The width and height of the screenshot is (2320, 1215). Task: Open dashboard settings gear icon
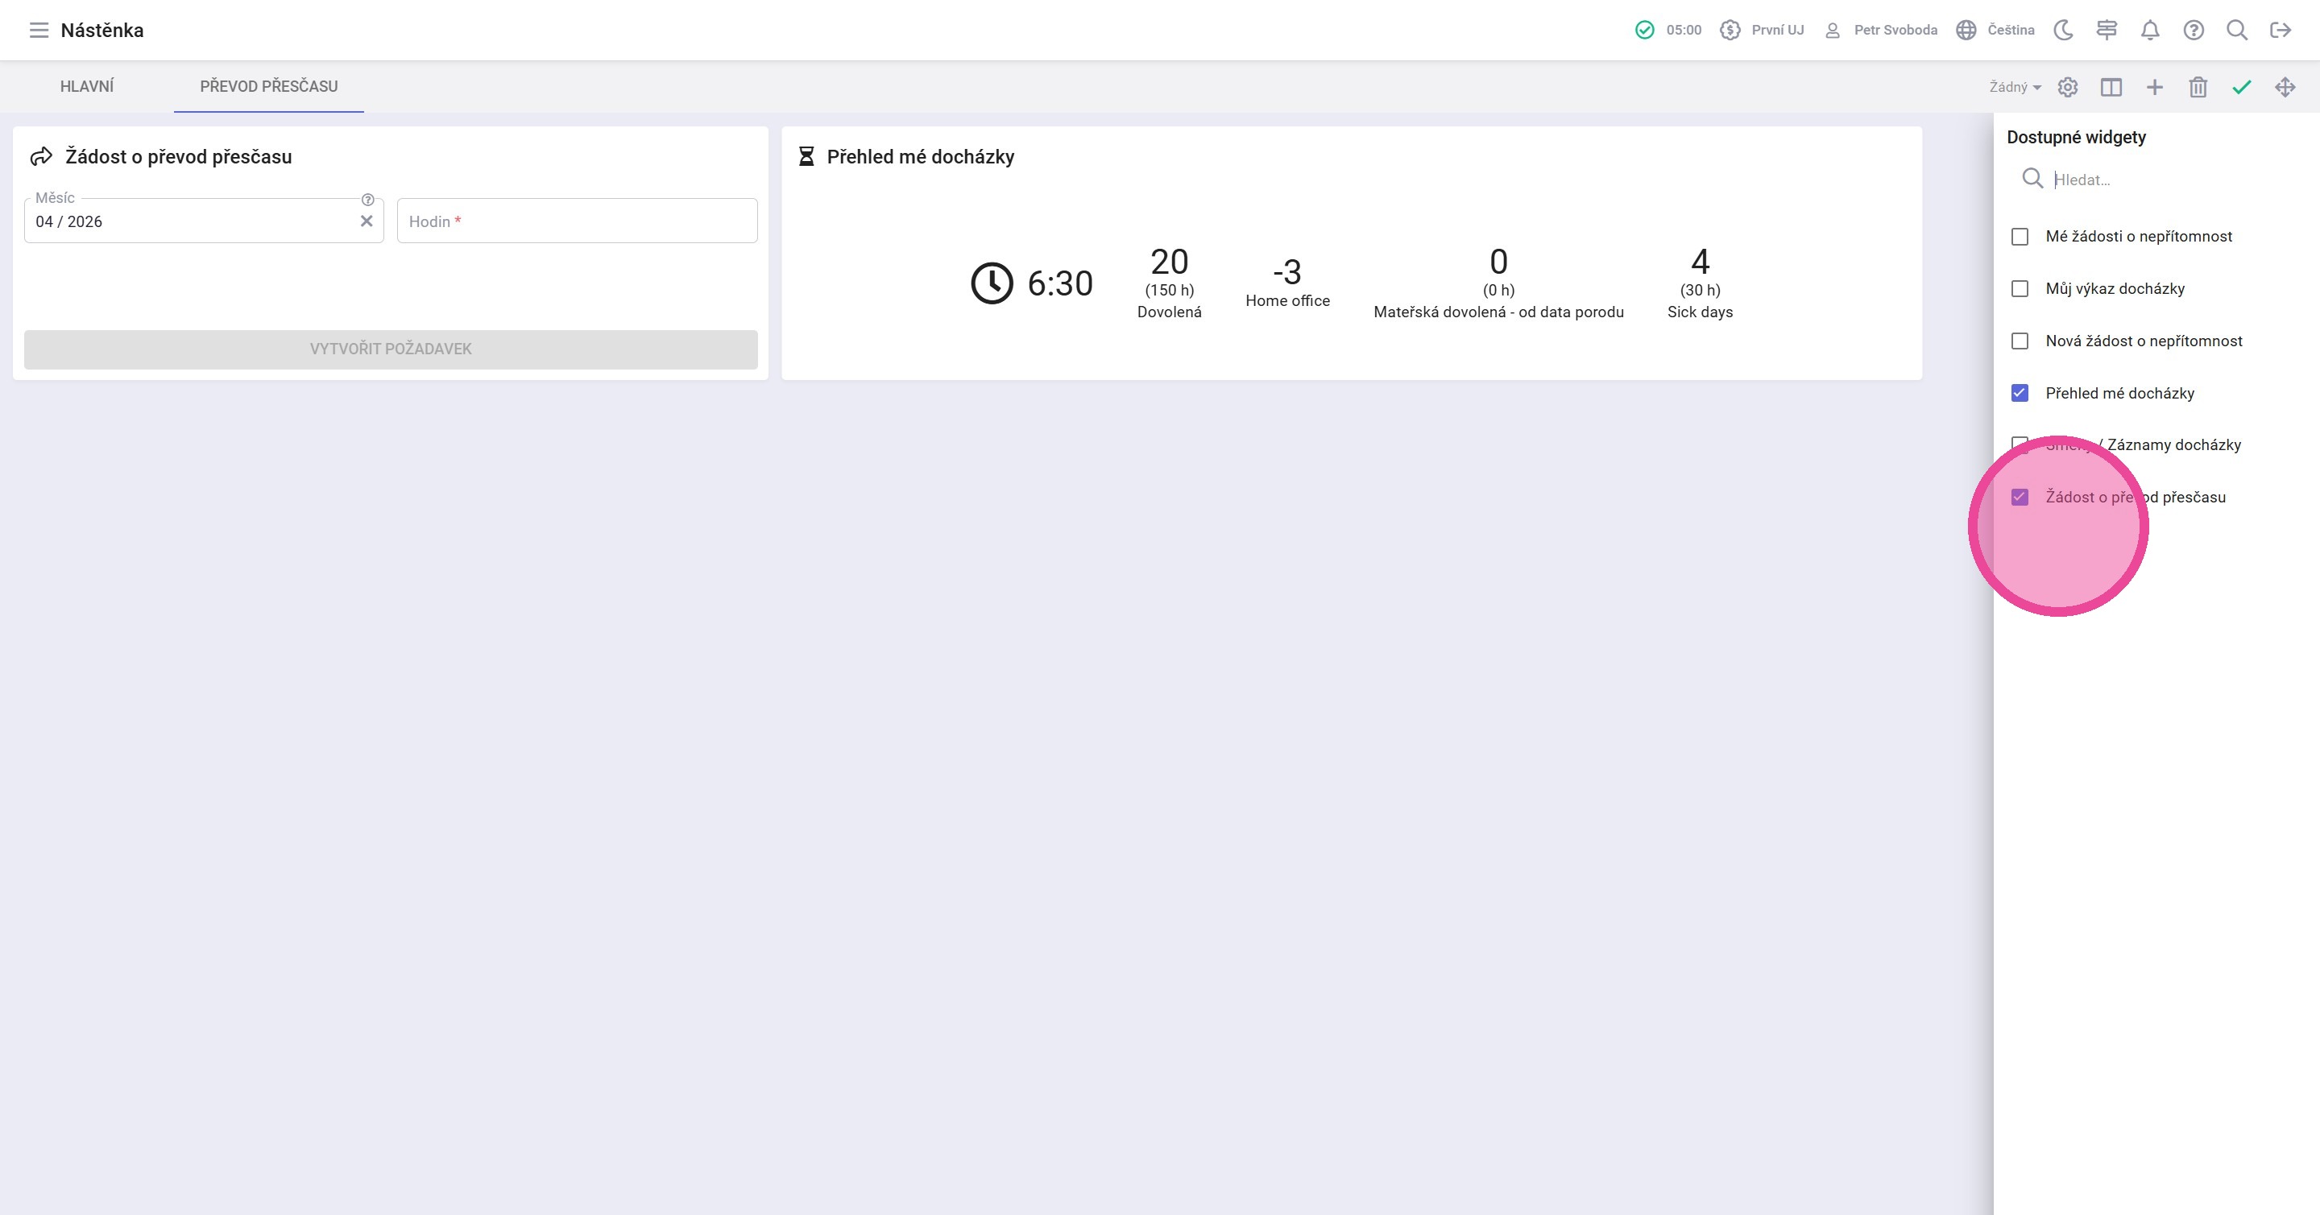[2068, 87]
